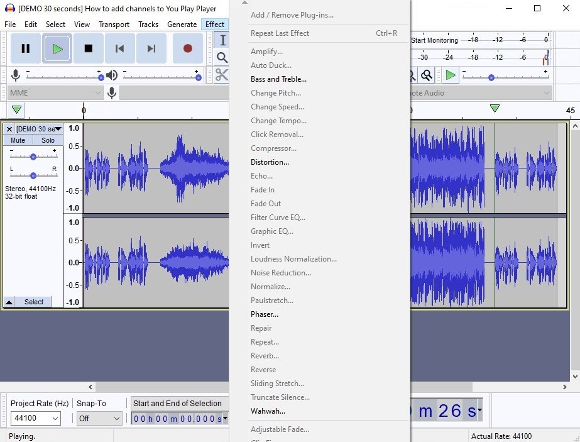Click the microphone icon beside MME host

coord(112,92)
